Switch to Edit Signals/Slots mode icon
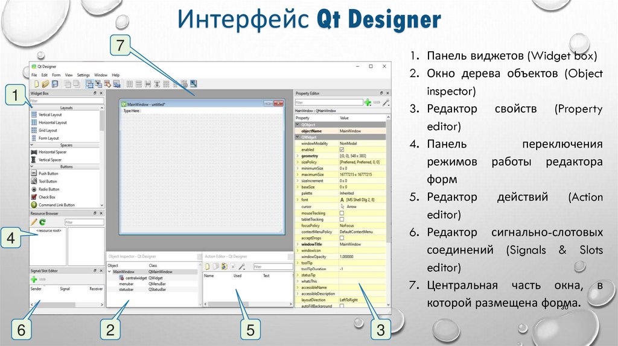 coord(98,84)
